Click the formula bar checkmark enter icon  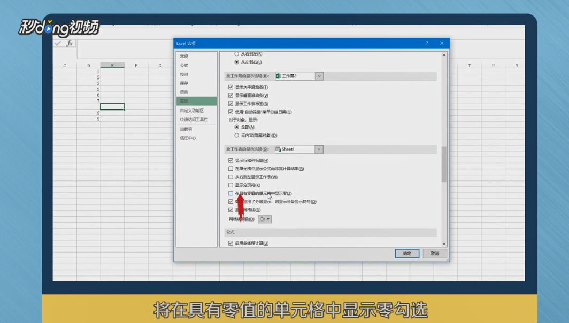(x=58, y=43)
